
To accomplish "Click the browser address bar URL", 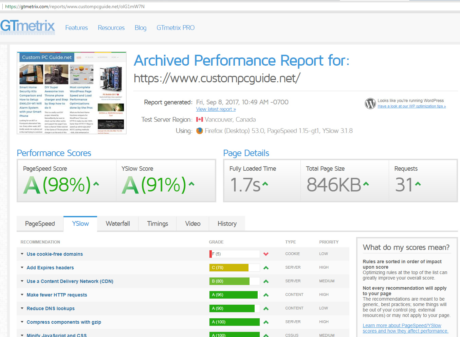I will tap(75, 6).
